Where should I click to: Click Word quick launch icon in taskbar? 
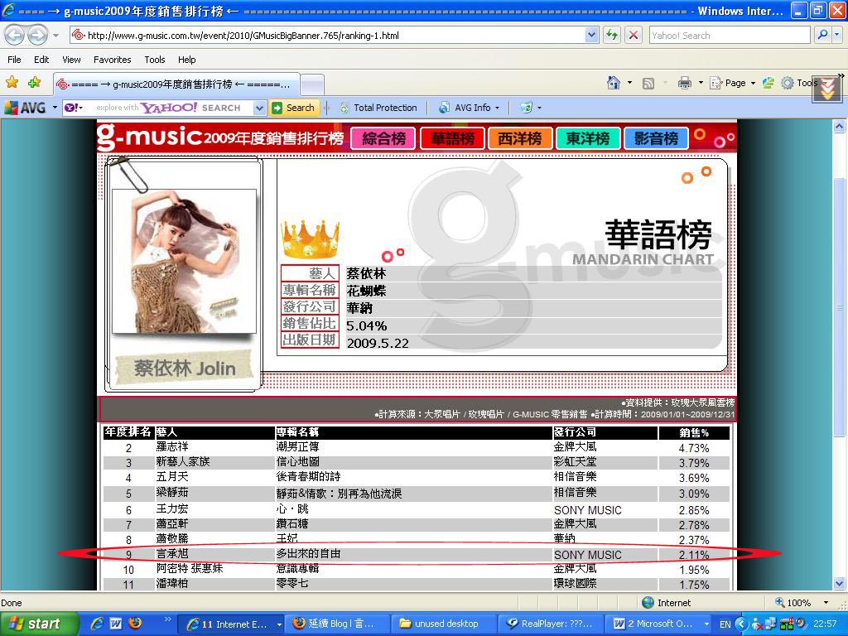coord(116,624)
